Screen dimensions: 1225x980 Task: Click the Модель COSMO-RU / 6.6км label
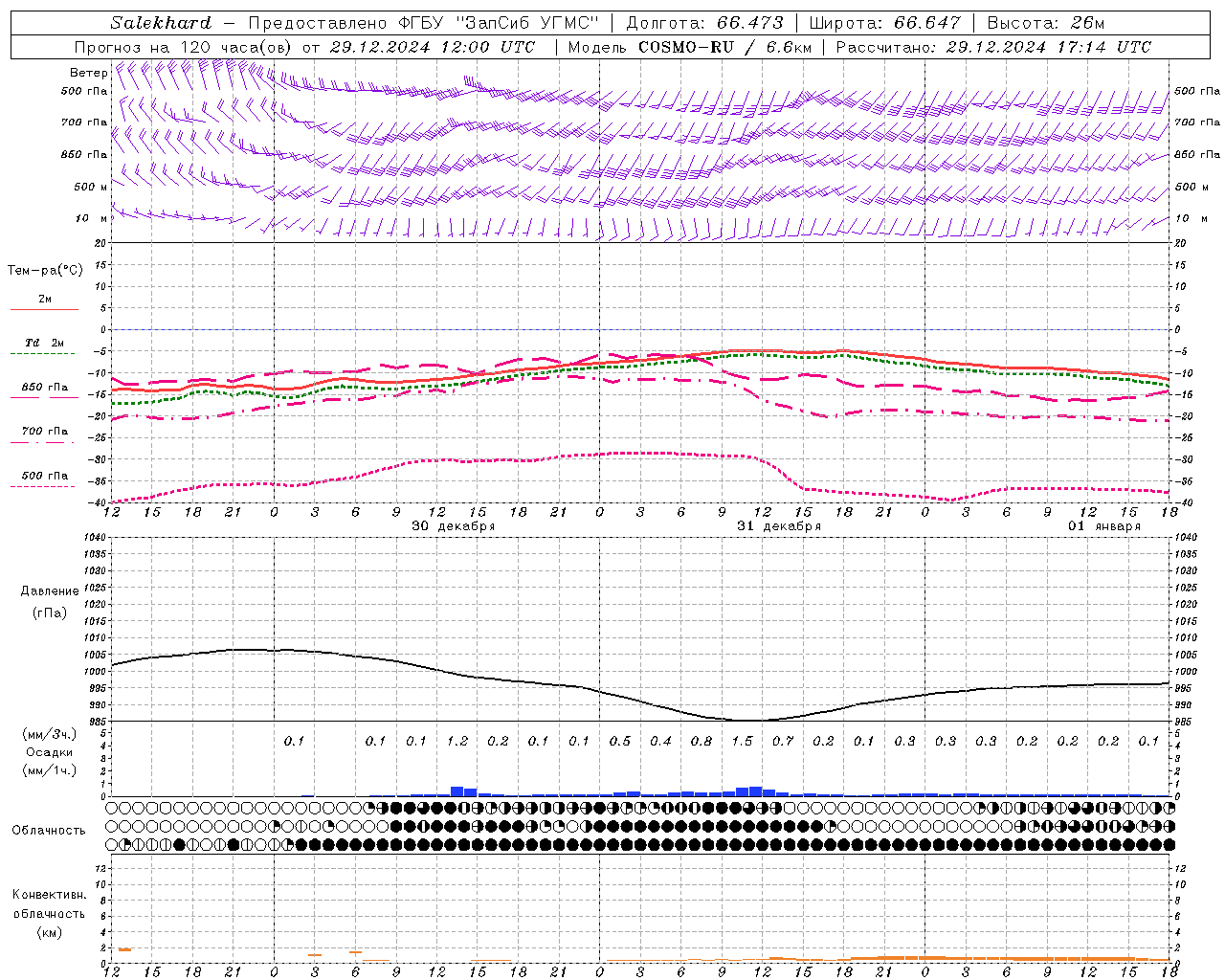pyautogui.click(x=690, y=47)
